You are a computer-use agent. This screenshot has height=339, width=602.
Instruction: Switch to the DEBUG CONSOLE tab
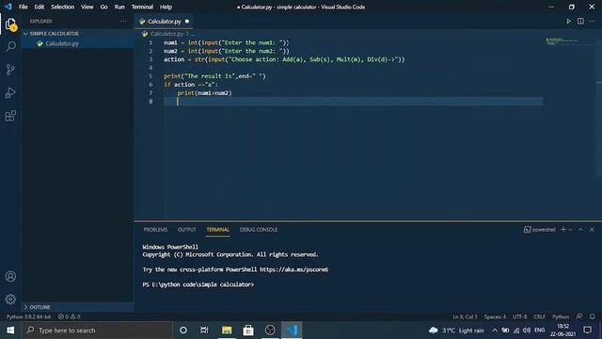[259, 230]
